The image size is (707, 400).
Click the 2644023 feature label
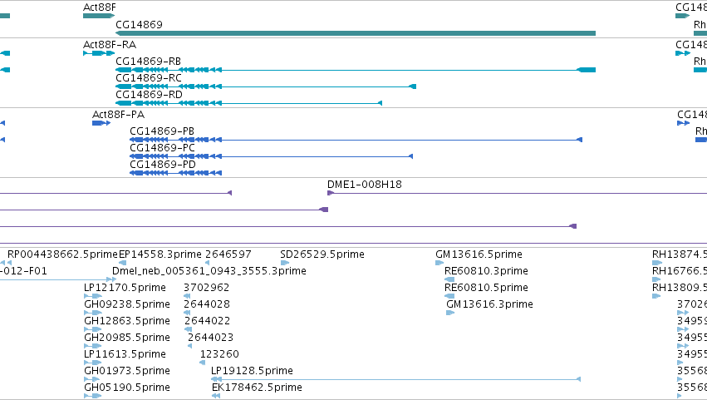(x=210, y=338)
